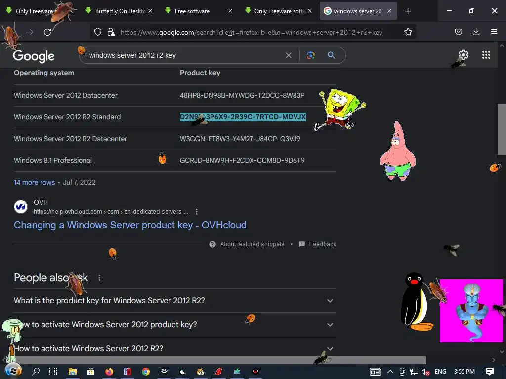Click the Patrick Star desktop character
Image resolution: width=506 pixels, height=379 pixels.
click(397, 151)
